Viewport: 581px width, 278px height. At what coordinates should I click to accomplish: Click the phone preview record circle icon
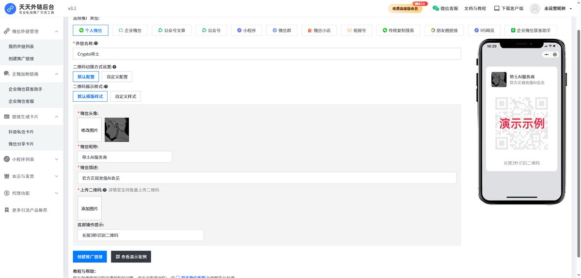tap(555, 54)
